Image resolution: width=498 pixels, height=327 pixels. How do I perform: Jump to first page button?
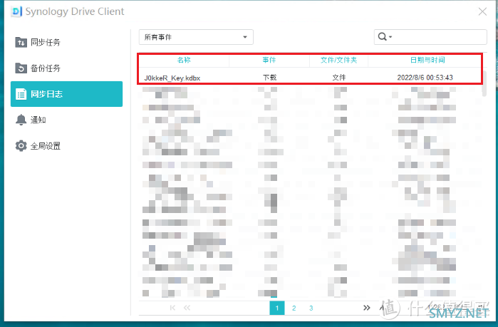coord(172,308)
